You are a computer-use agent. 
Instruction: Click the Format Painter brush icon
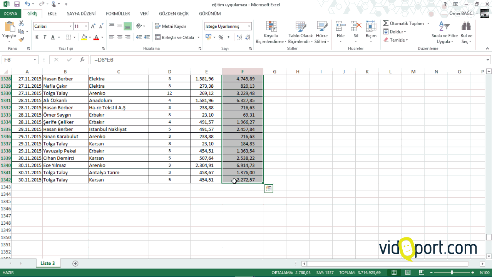click(x=21, y=39)
